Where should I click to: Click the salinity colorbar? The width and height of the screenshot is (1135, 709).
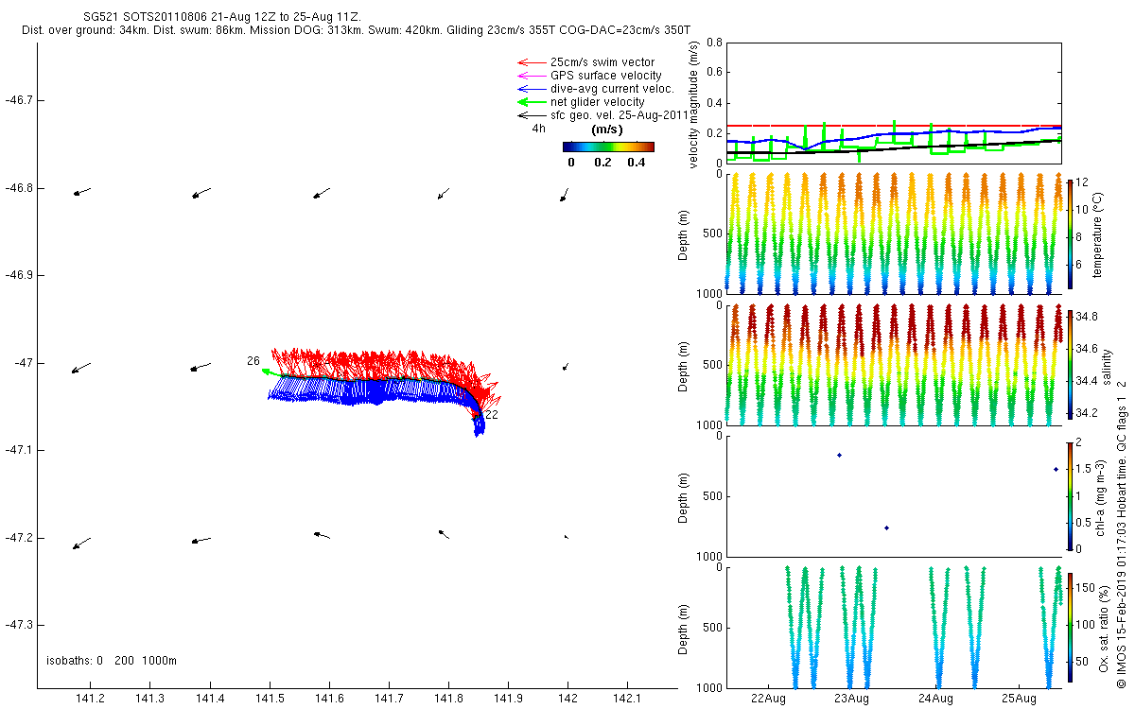1070,364
